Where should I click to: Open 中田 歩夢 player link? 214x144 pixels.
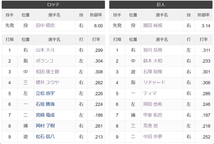point(153,137)
